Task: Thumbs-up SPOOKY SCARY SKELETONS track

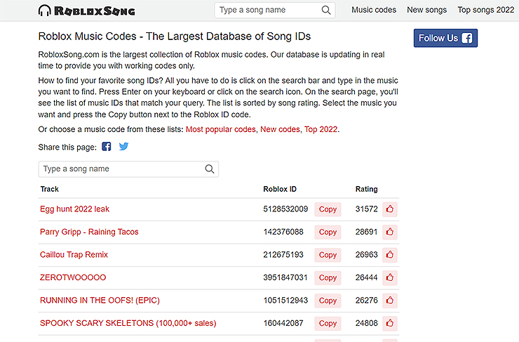Action: point(390,323)
